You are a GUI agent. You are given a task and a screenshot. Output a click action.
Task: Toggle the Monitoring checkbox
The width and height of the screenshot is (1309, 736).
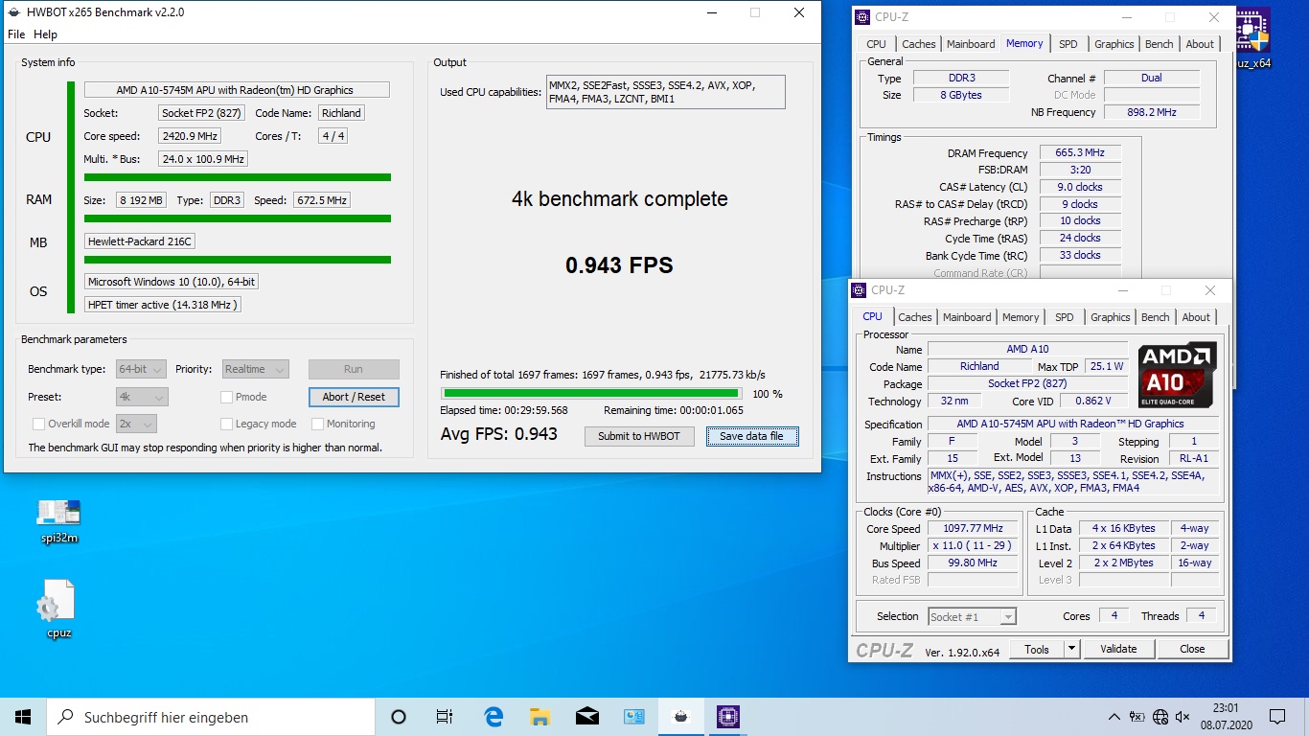[x=317, y=424]
